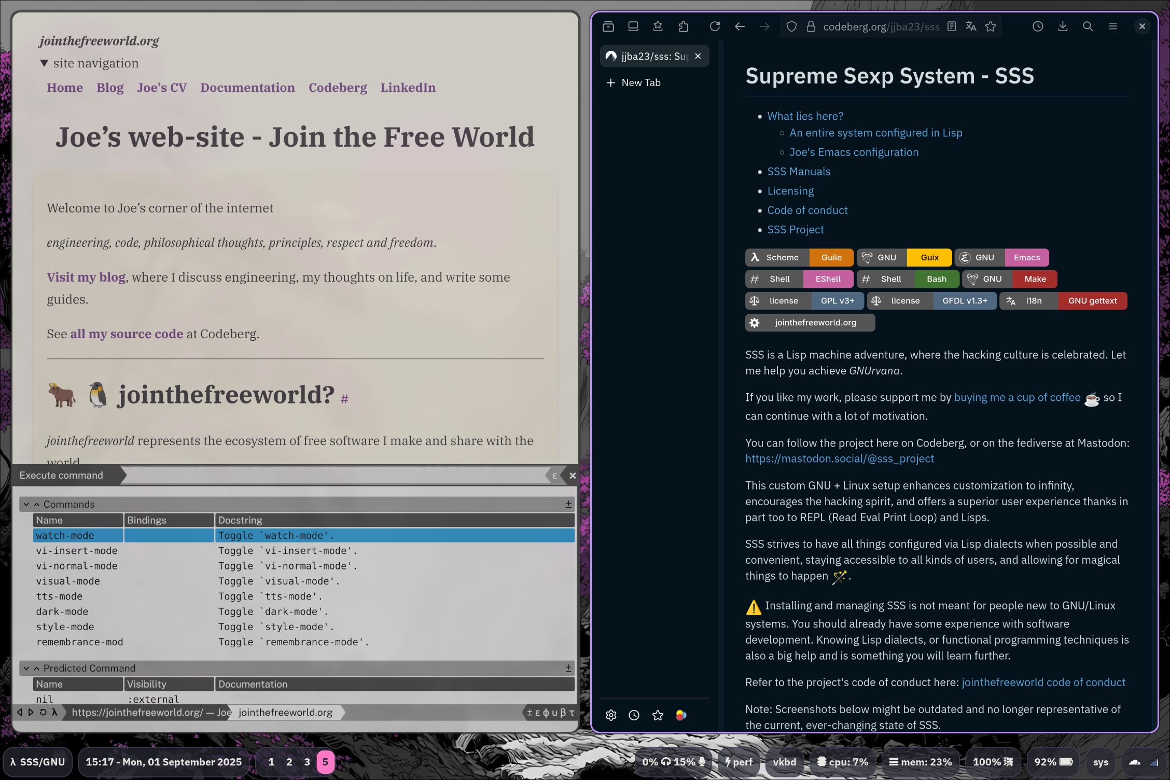The height and width of the screenshot is (780, 1170).
Task: Click the epsilon button in Execute command prompt
Action: coord(554,476)
